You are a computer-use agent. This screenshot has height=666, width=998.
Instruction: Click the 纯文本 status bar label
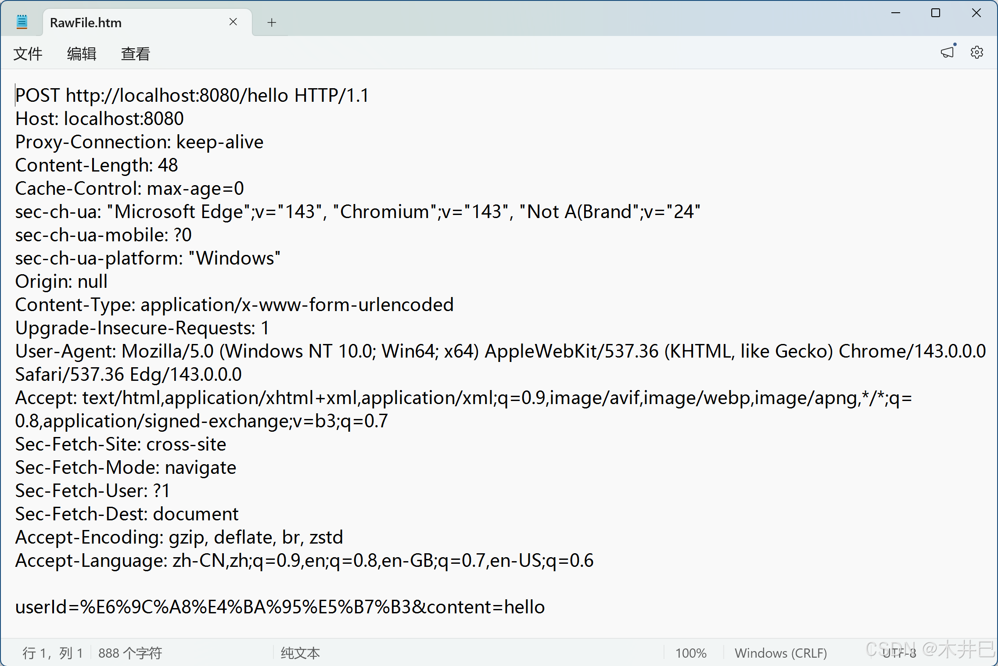pos(300,653)
